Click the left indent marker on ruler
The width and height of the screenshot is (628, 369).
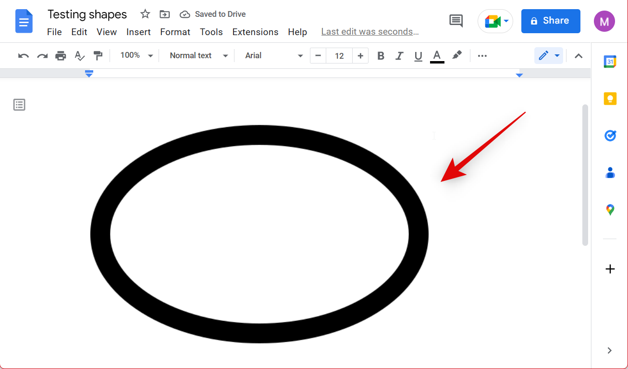click(x=89, y=74)
